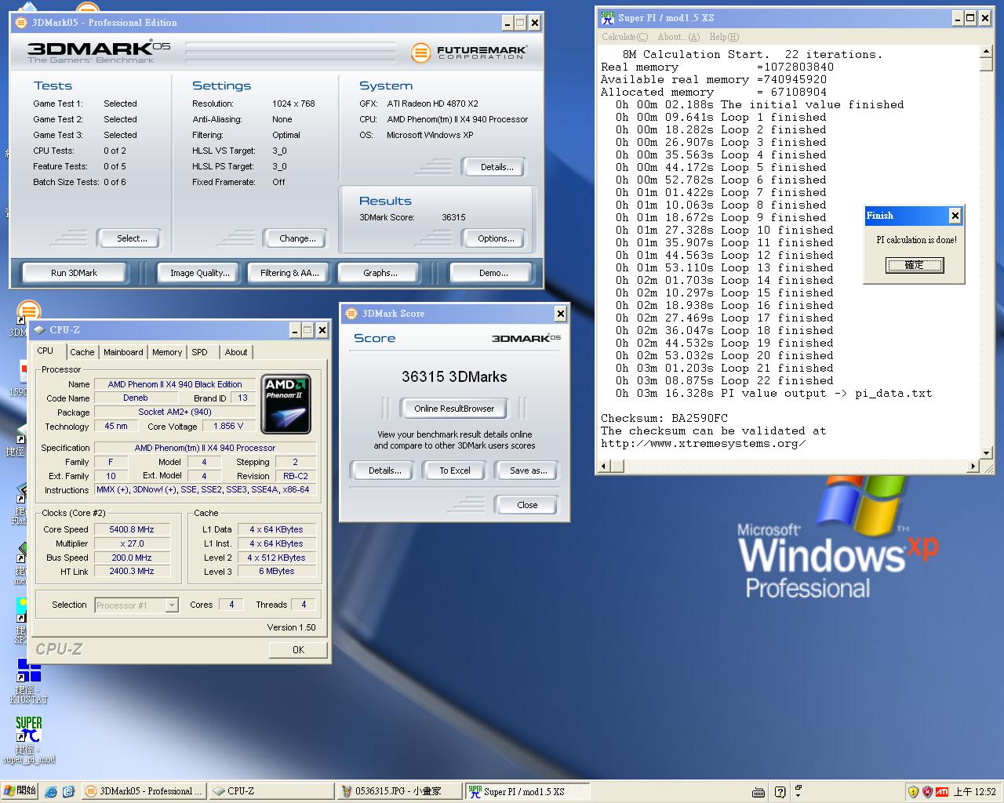Click the red security alert tray icon

point(927,792)
